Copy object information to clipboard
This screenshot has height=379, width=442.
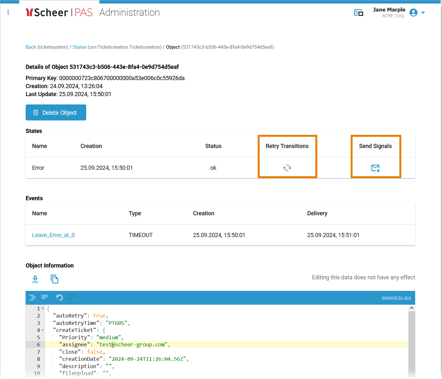(54, 279)
